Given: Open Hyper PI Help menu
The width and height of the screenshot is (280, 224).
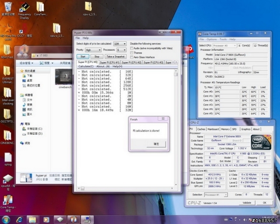Looking at the screenshot, I should 86,38.
